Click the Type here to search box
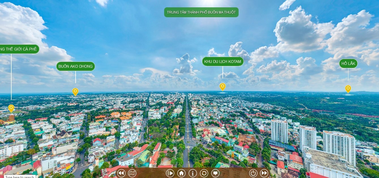The height and width of the screenshot is (178, 379). (20, 177)
